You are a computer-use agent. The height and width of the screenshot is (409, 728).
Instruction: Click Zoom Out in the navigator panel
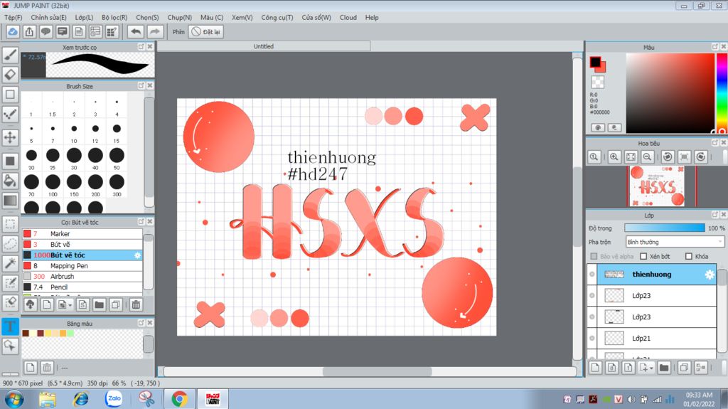click(x=647, y=157)
